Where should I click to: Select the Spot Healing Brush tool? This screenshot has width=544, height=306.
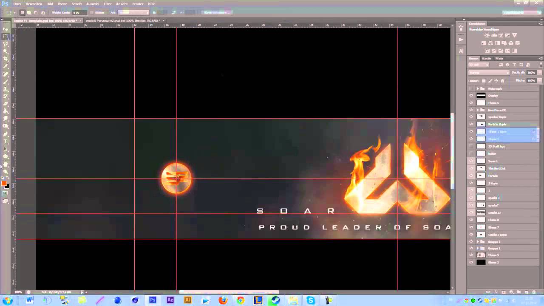coord(6,74)
